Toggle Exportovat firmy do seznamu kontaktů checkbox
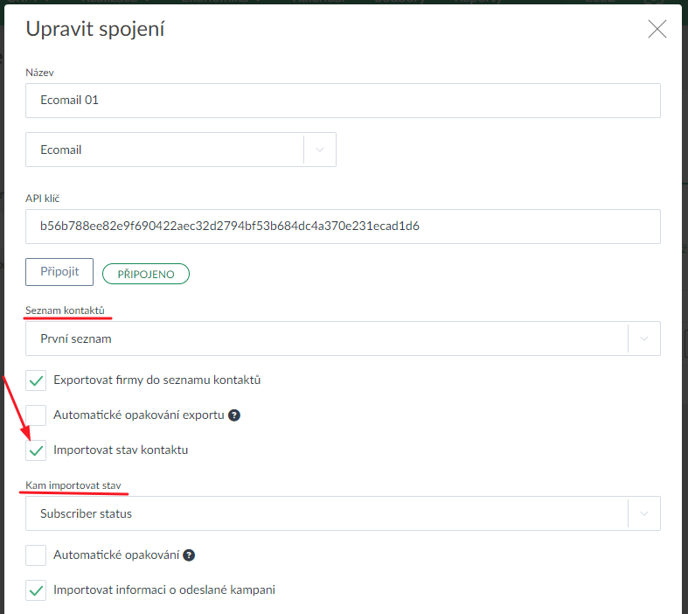The height and width of the screenshot is (614, 688). (36, 380)
